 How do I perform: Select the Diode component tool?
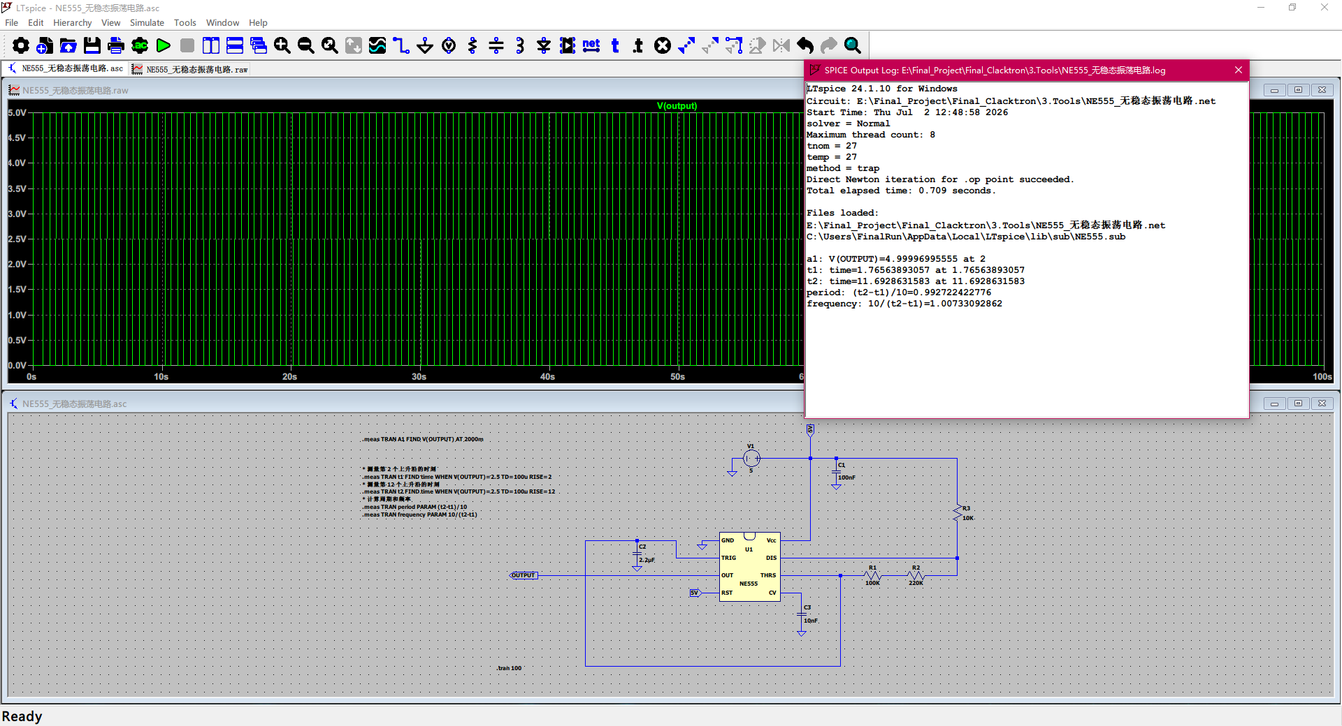click(544, 46)
